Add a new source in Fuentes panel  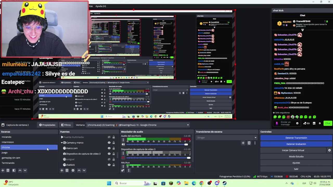coord(62,170)
